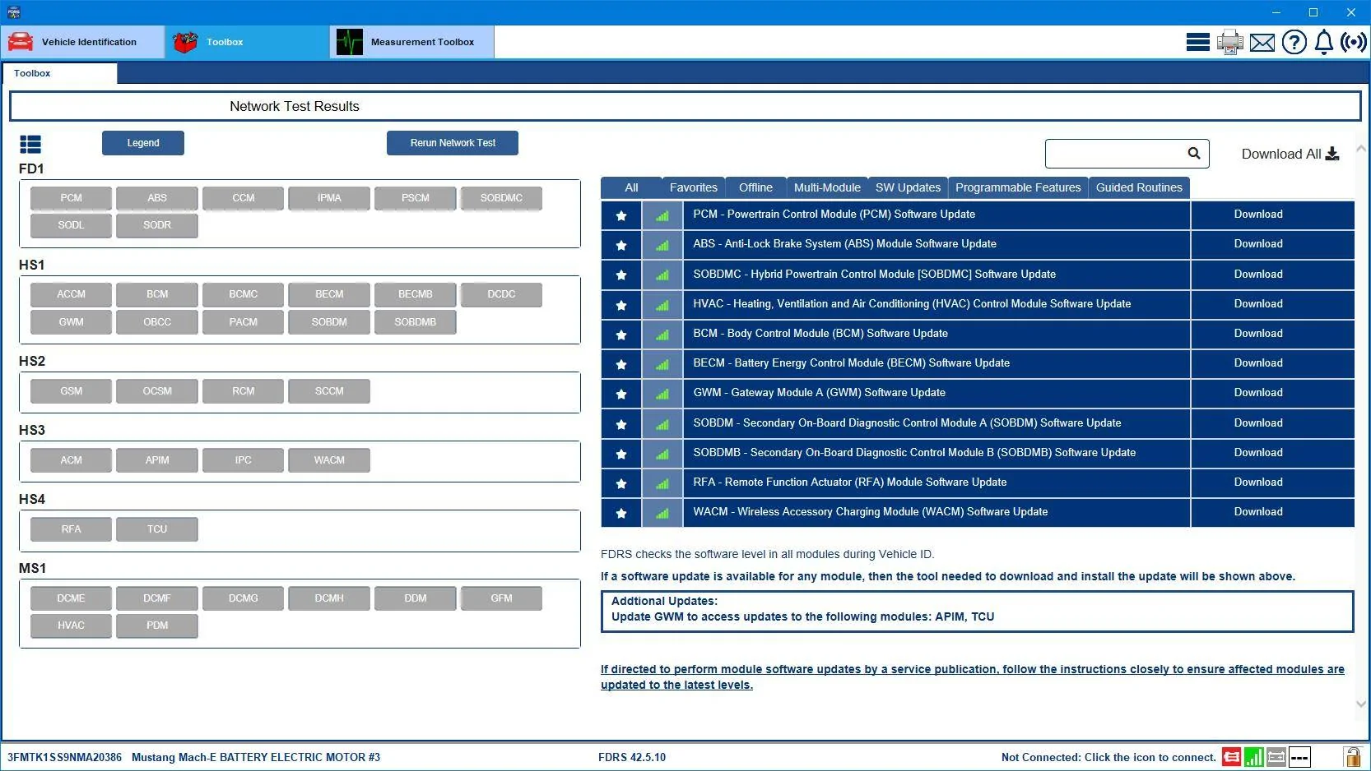Select the Offline filter tab
Image resolution: width=1371 pixels, height=771 pixels.
click(755, 187)
